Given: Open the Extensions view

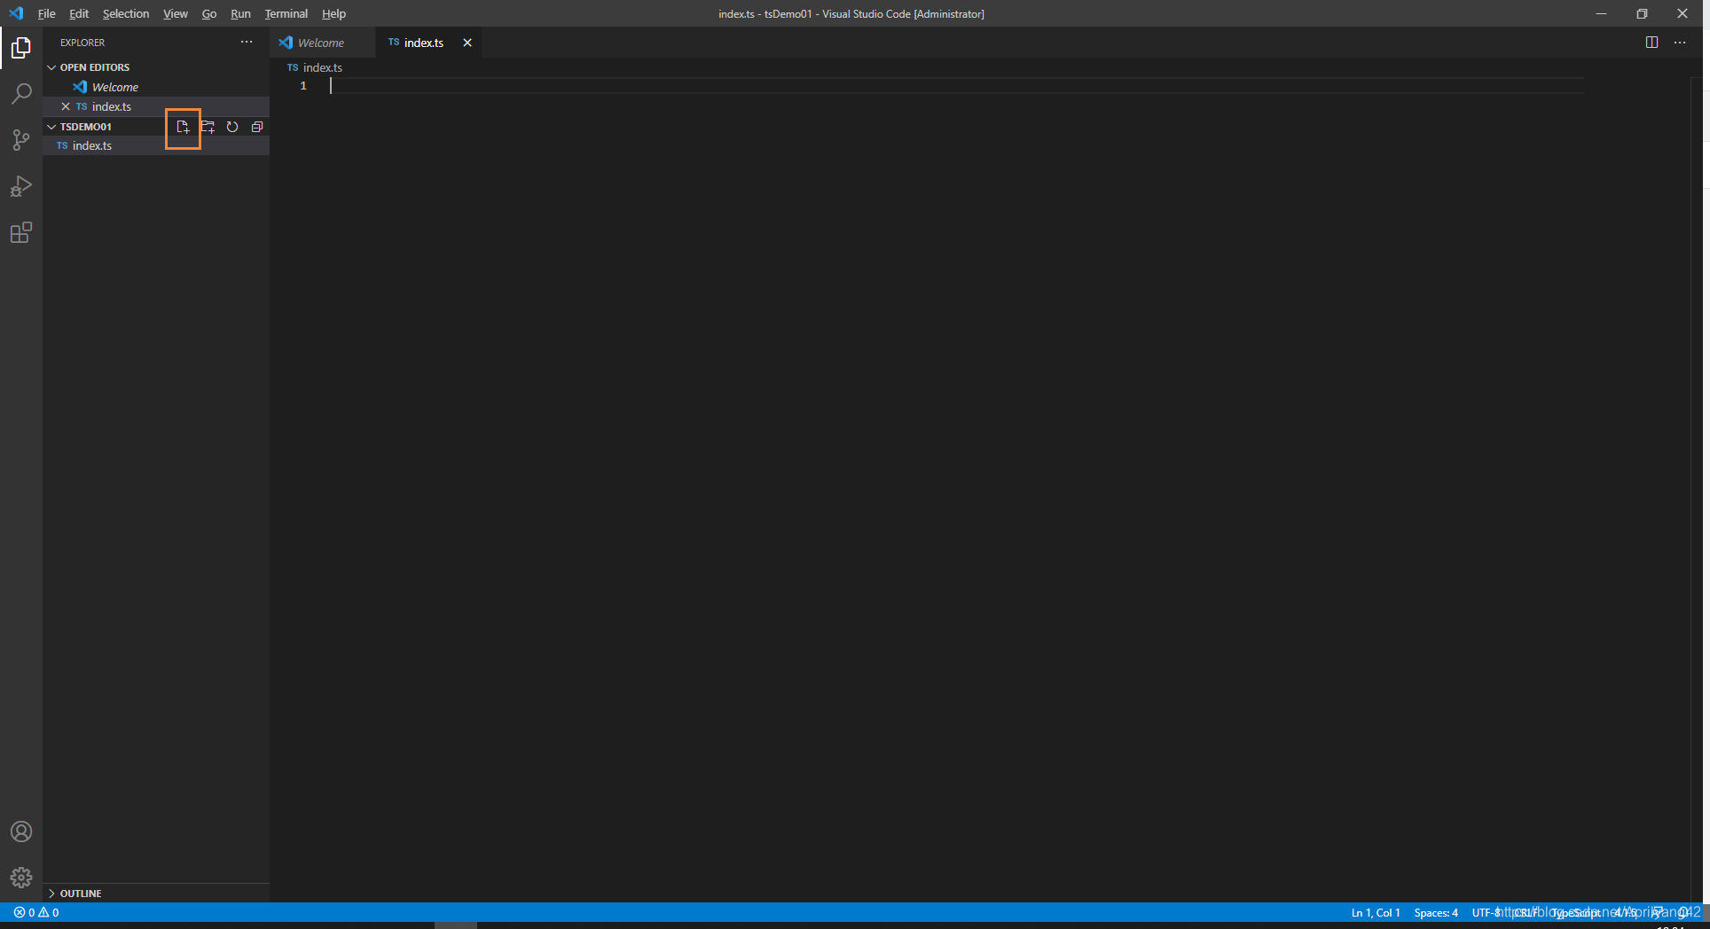Looking at the screenshot, I should pyautogui.click(x=21, y=232).
